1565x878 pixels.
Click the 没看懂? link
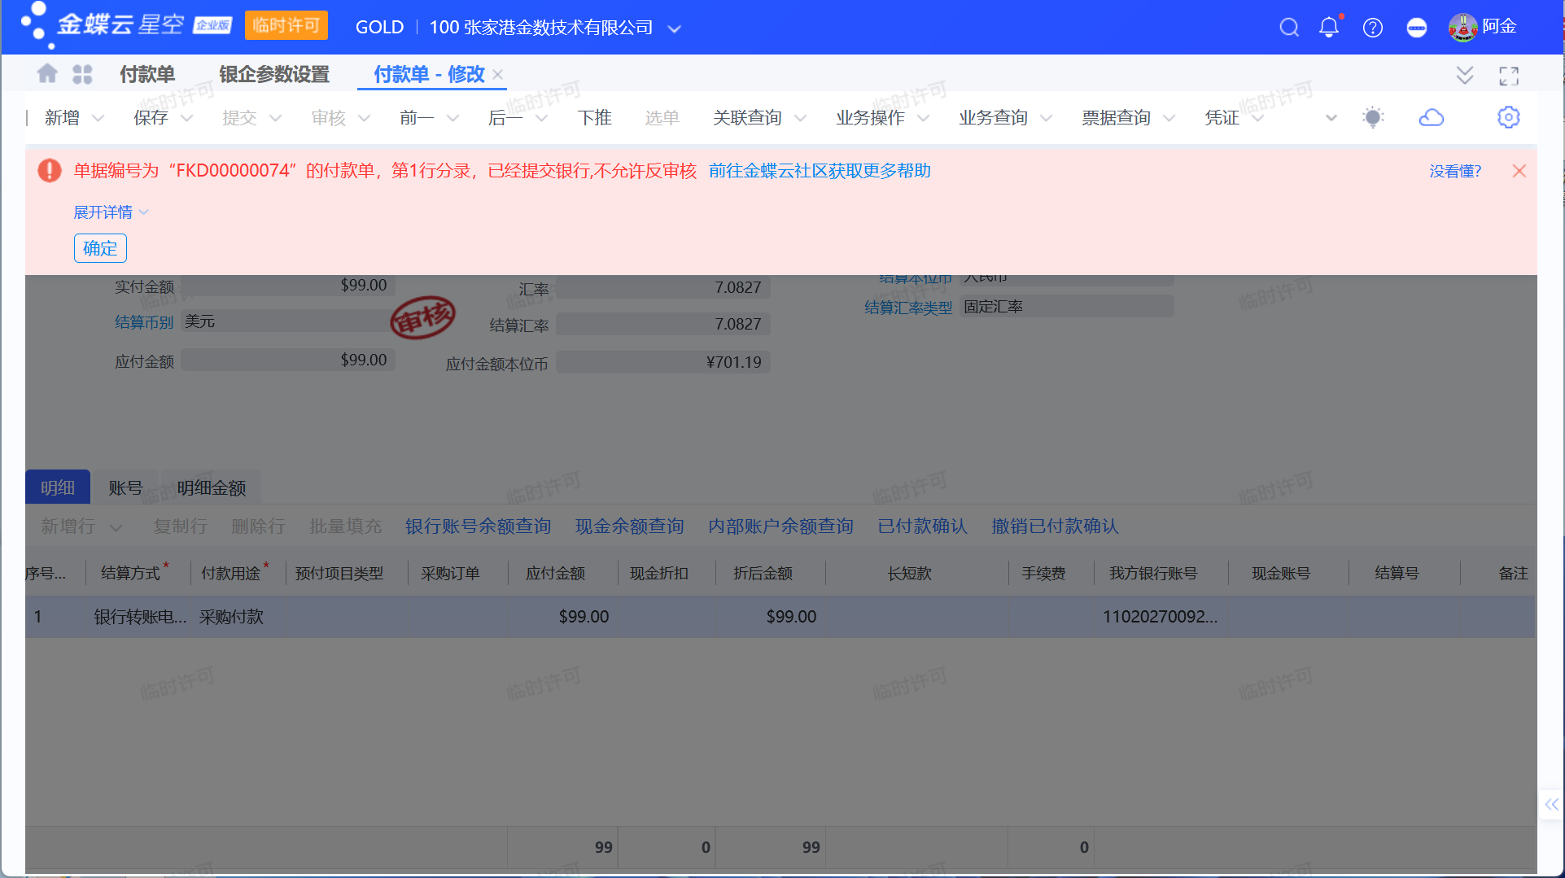(1455, 172)
